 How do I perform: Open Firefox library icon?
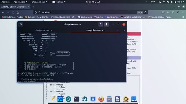[168, 12]
